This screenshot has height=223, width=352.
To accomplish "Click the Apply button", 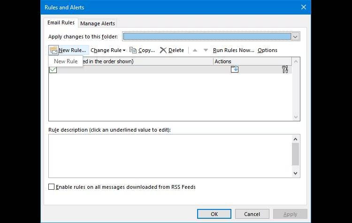I will point(290,214).
